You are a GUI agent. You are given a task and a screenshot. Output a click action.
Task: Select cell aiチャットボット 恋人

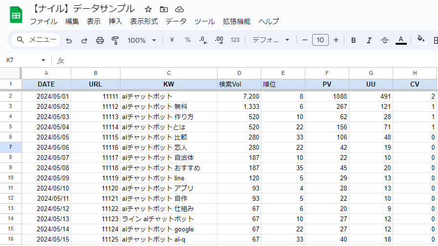click(169, 147)
